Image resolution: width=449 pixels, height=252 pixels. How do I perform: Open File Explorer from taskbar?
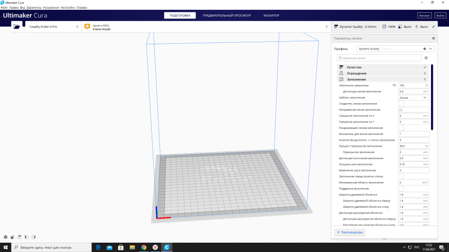[x=132, y=247]
